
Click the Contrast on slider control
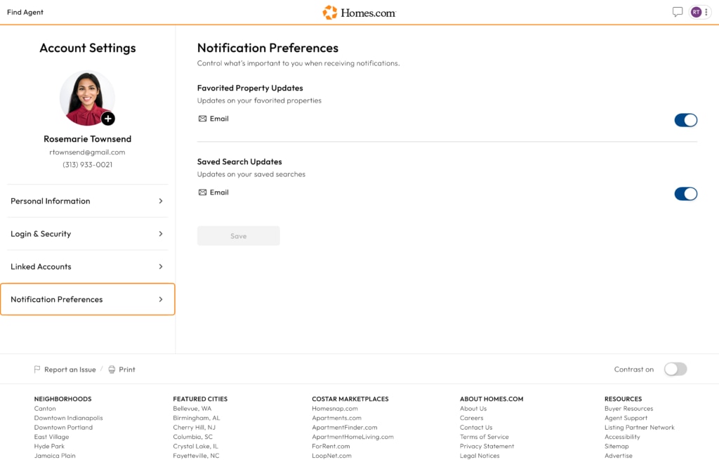click(x=675, y=369)
